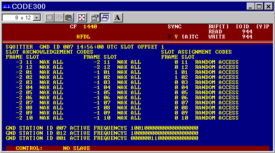Click the '1 02 RANDOM ACCESS' row
Image resolution: width=275 pixels, height=153 pixels.
point(207,77)
